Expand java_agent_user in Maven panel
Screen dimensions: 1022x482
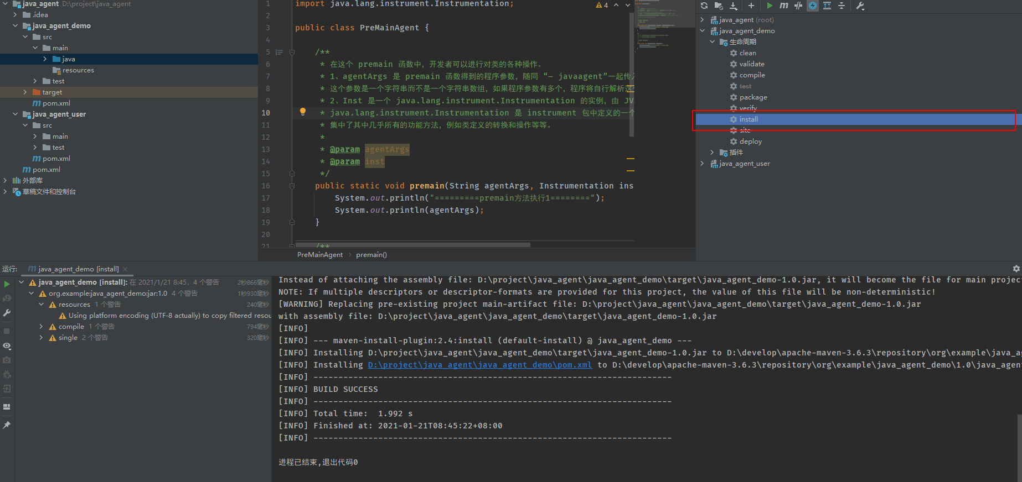point(703,164)
